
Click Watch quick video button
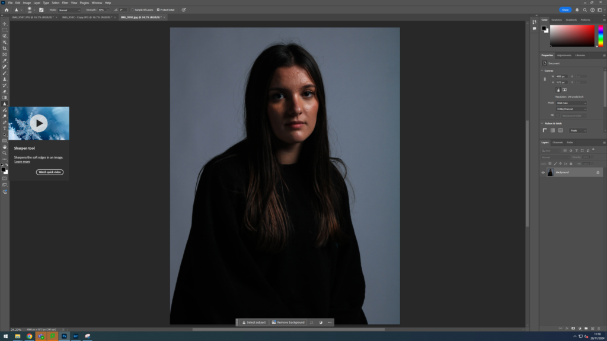coord(50,172)
